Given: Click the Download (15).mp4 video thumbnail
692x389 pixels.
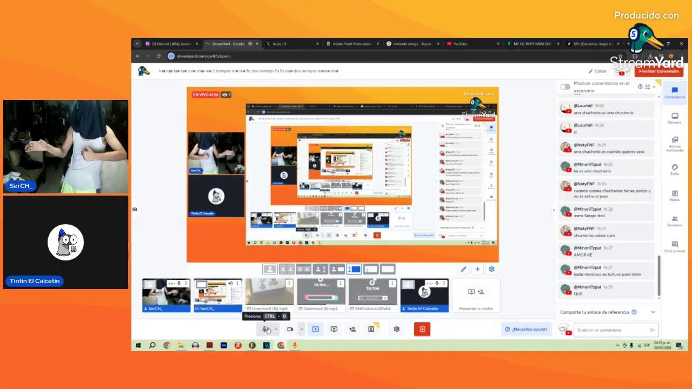Looking at the screenshot, I should coord(270,295).
